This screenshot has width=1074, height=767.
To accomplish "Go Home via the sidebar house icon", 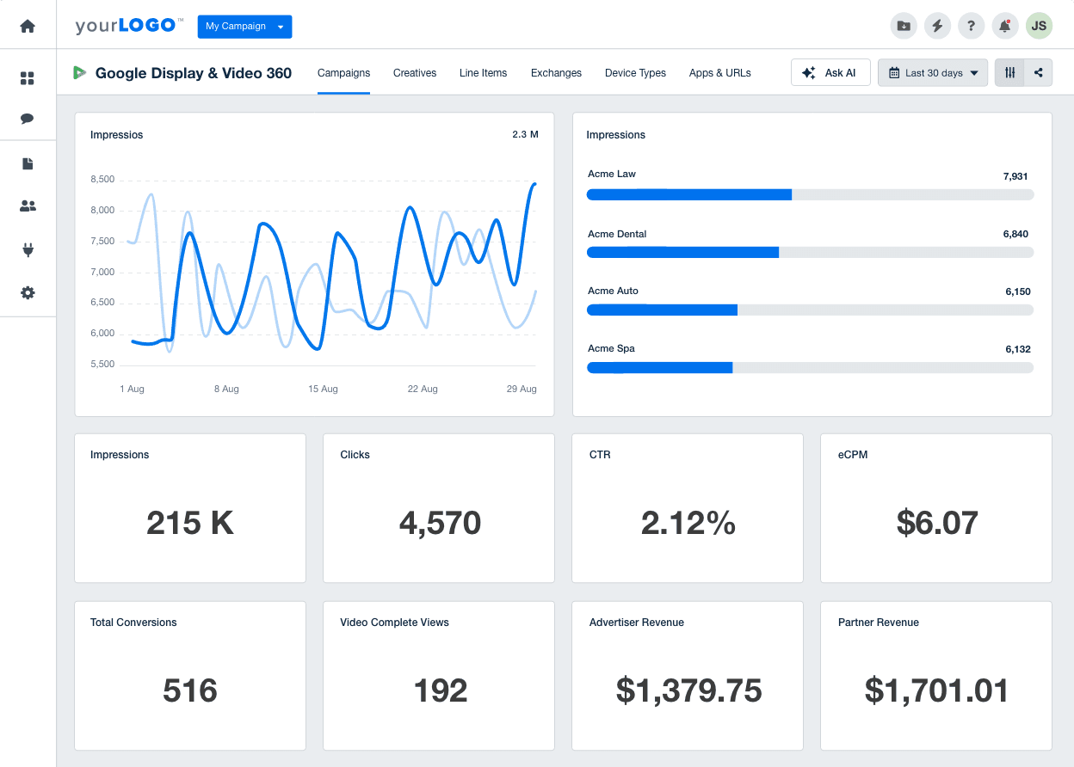I will 28,26.
